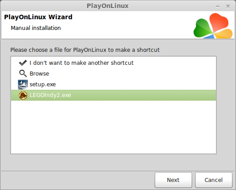Click the LEGOIndy2.exe game icon
Viewport: 236px width, 190px height.
coord(23,95)
